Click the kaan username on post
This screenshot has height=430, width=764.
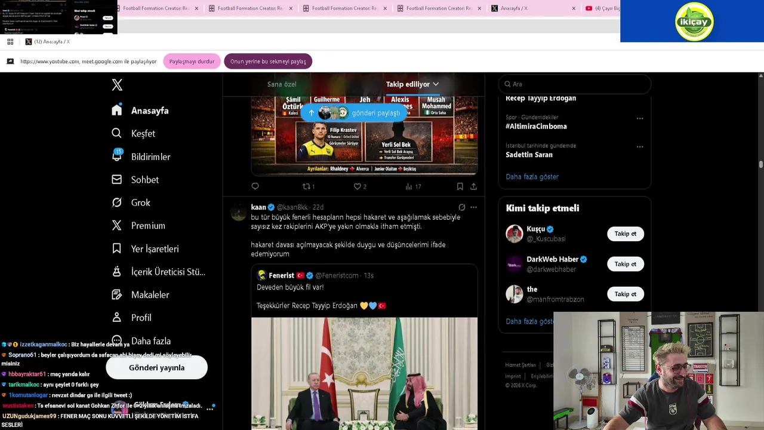[x=258, y=207]
